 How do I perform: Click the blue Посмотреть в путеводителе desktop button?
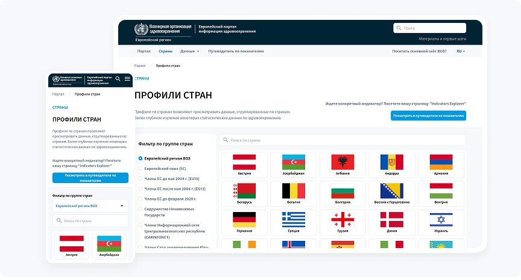click(x=428, y=115)
